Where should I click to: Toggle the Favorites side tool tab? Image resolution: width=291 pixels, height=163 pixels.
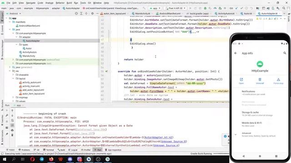pyautogui.click(x=2, y=120)
